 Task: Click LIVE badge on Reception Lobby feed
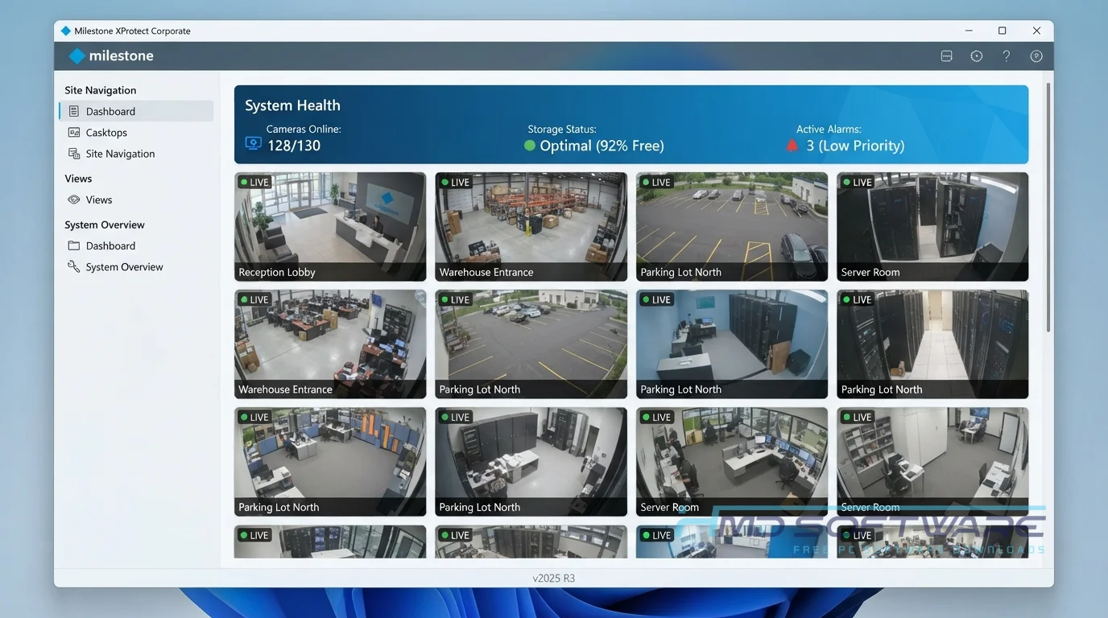tap(254, 183)
